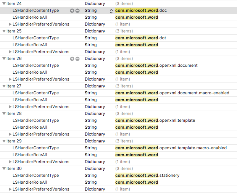Expand LSHandlerPreferredVersions under Item 27
237x194 pixels.
10,107
